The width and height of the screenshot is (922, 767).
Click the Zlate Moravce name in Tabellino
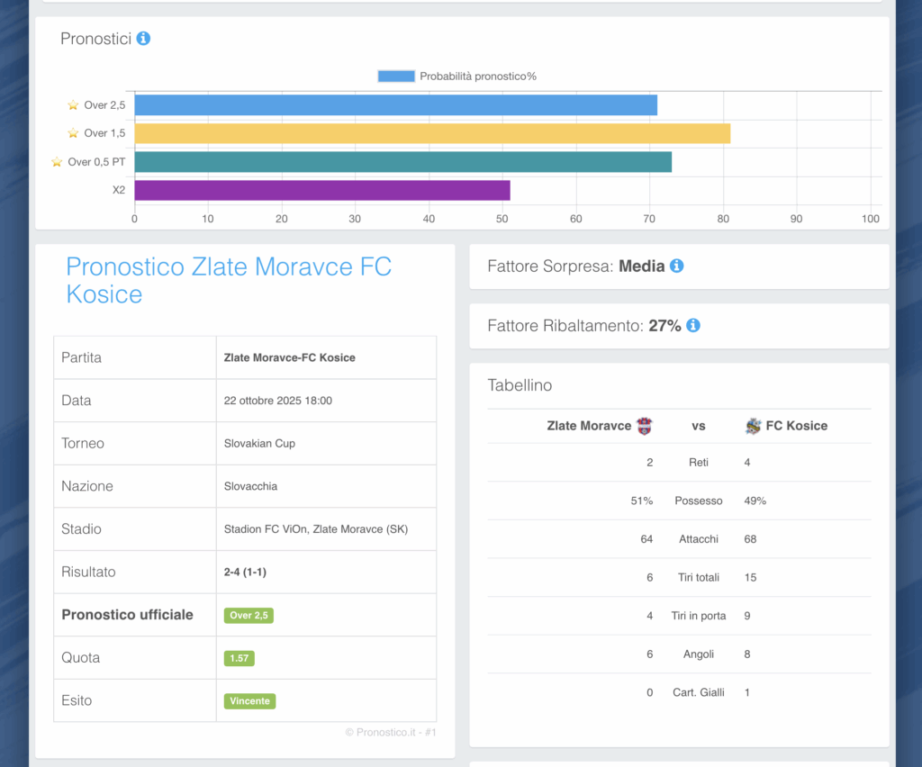(x=589, y=426)
